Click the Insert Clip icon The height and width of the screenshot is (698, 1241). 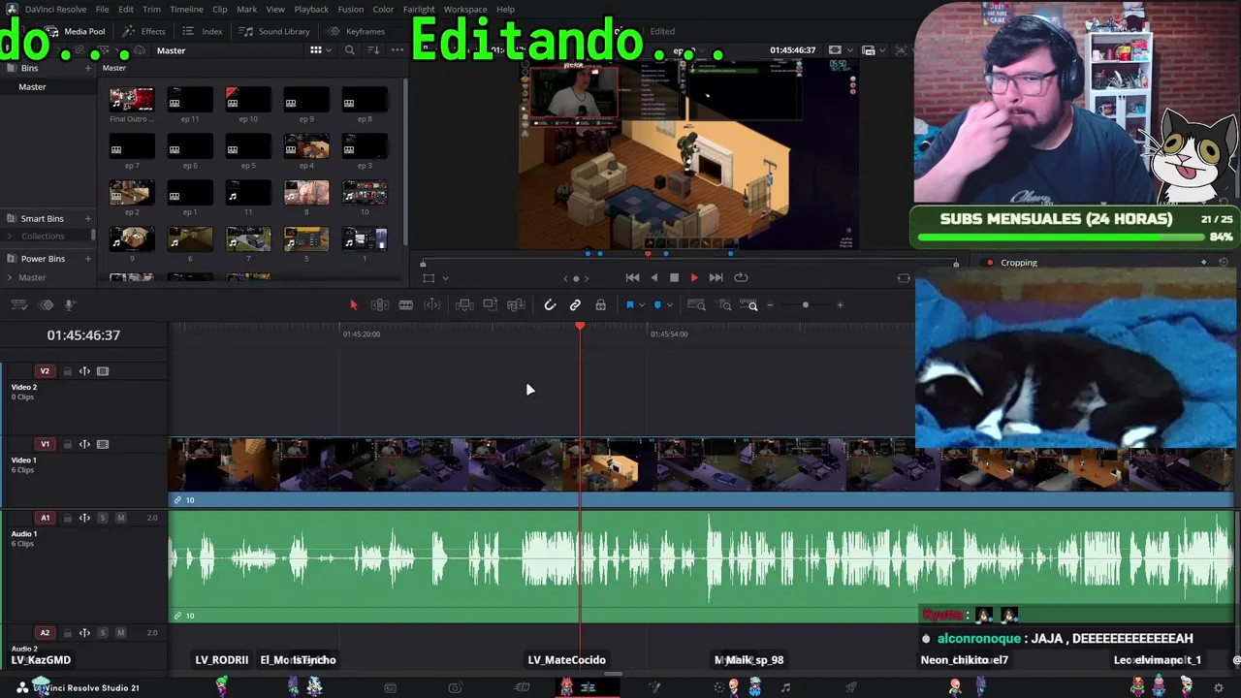pos(464,305)
